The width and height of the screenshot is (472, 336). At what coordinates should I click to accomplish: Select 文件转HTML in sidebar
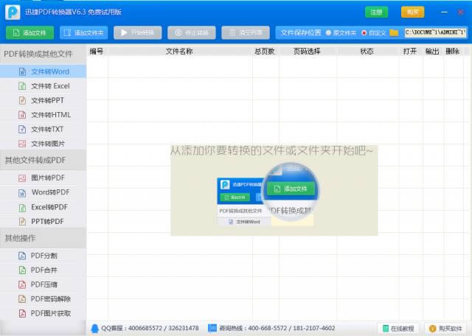(43, 115)
